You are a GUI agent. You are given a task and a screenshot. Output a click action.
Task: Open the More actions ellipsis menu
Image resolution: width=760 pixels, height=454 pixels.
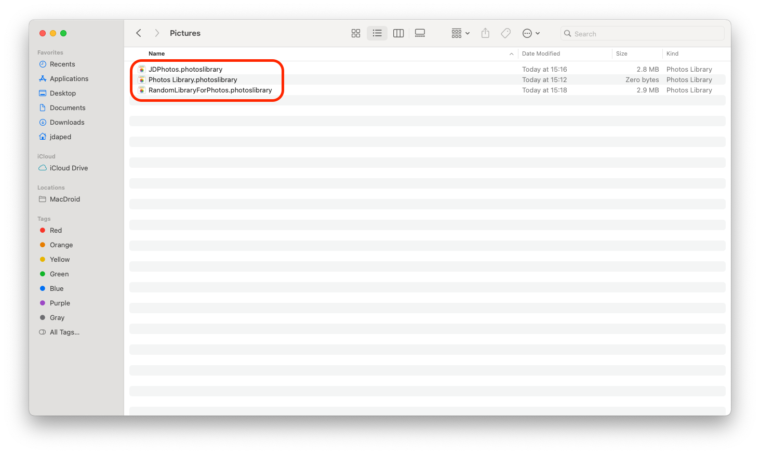(531, 33)
